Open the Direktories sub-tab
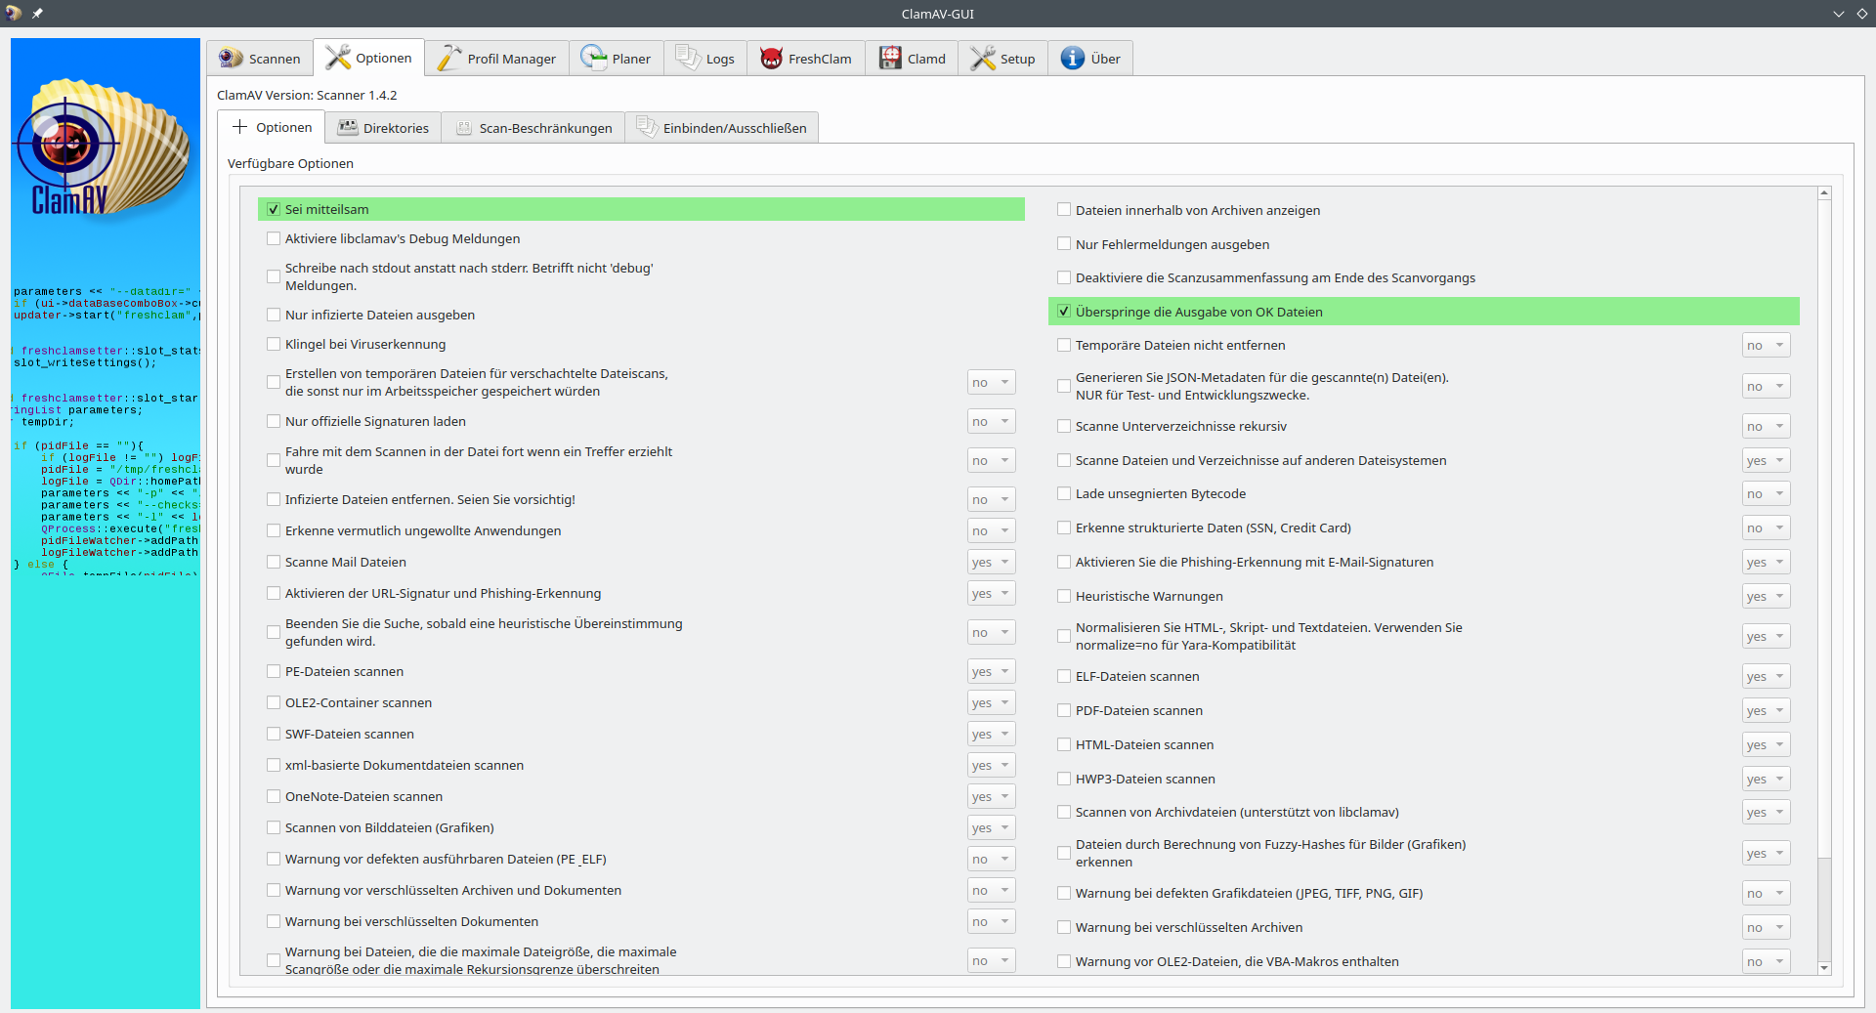The image size is (1876, 1013). 383,128
